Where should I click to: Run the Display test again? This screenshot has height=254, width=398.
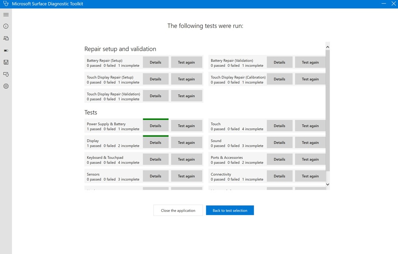187,142
